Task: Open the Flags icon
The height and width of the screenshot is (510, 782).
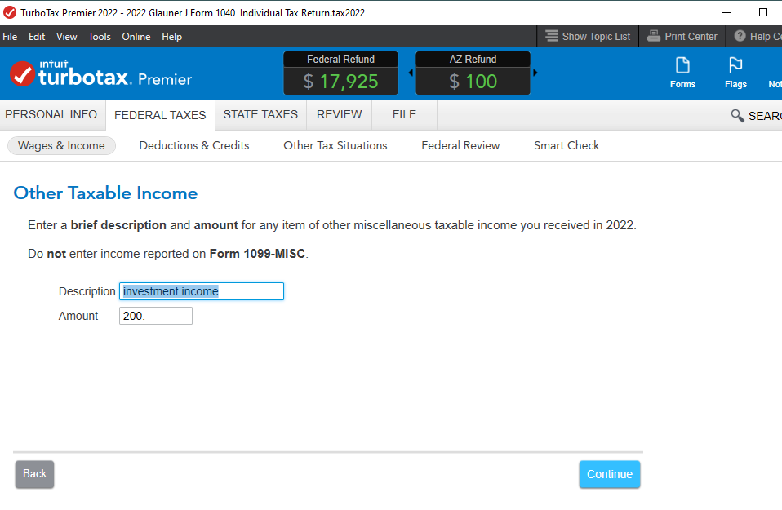Action: point(735,73)
